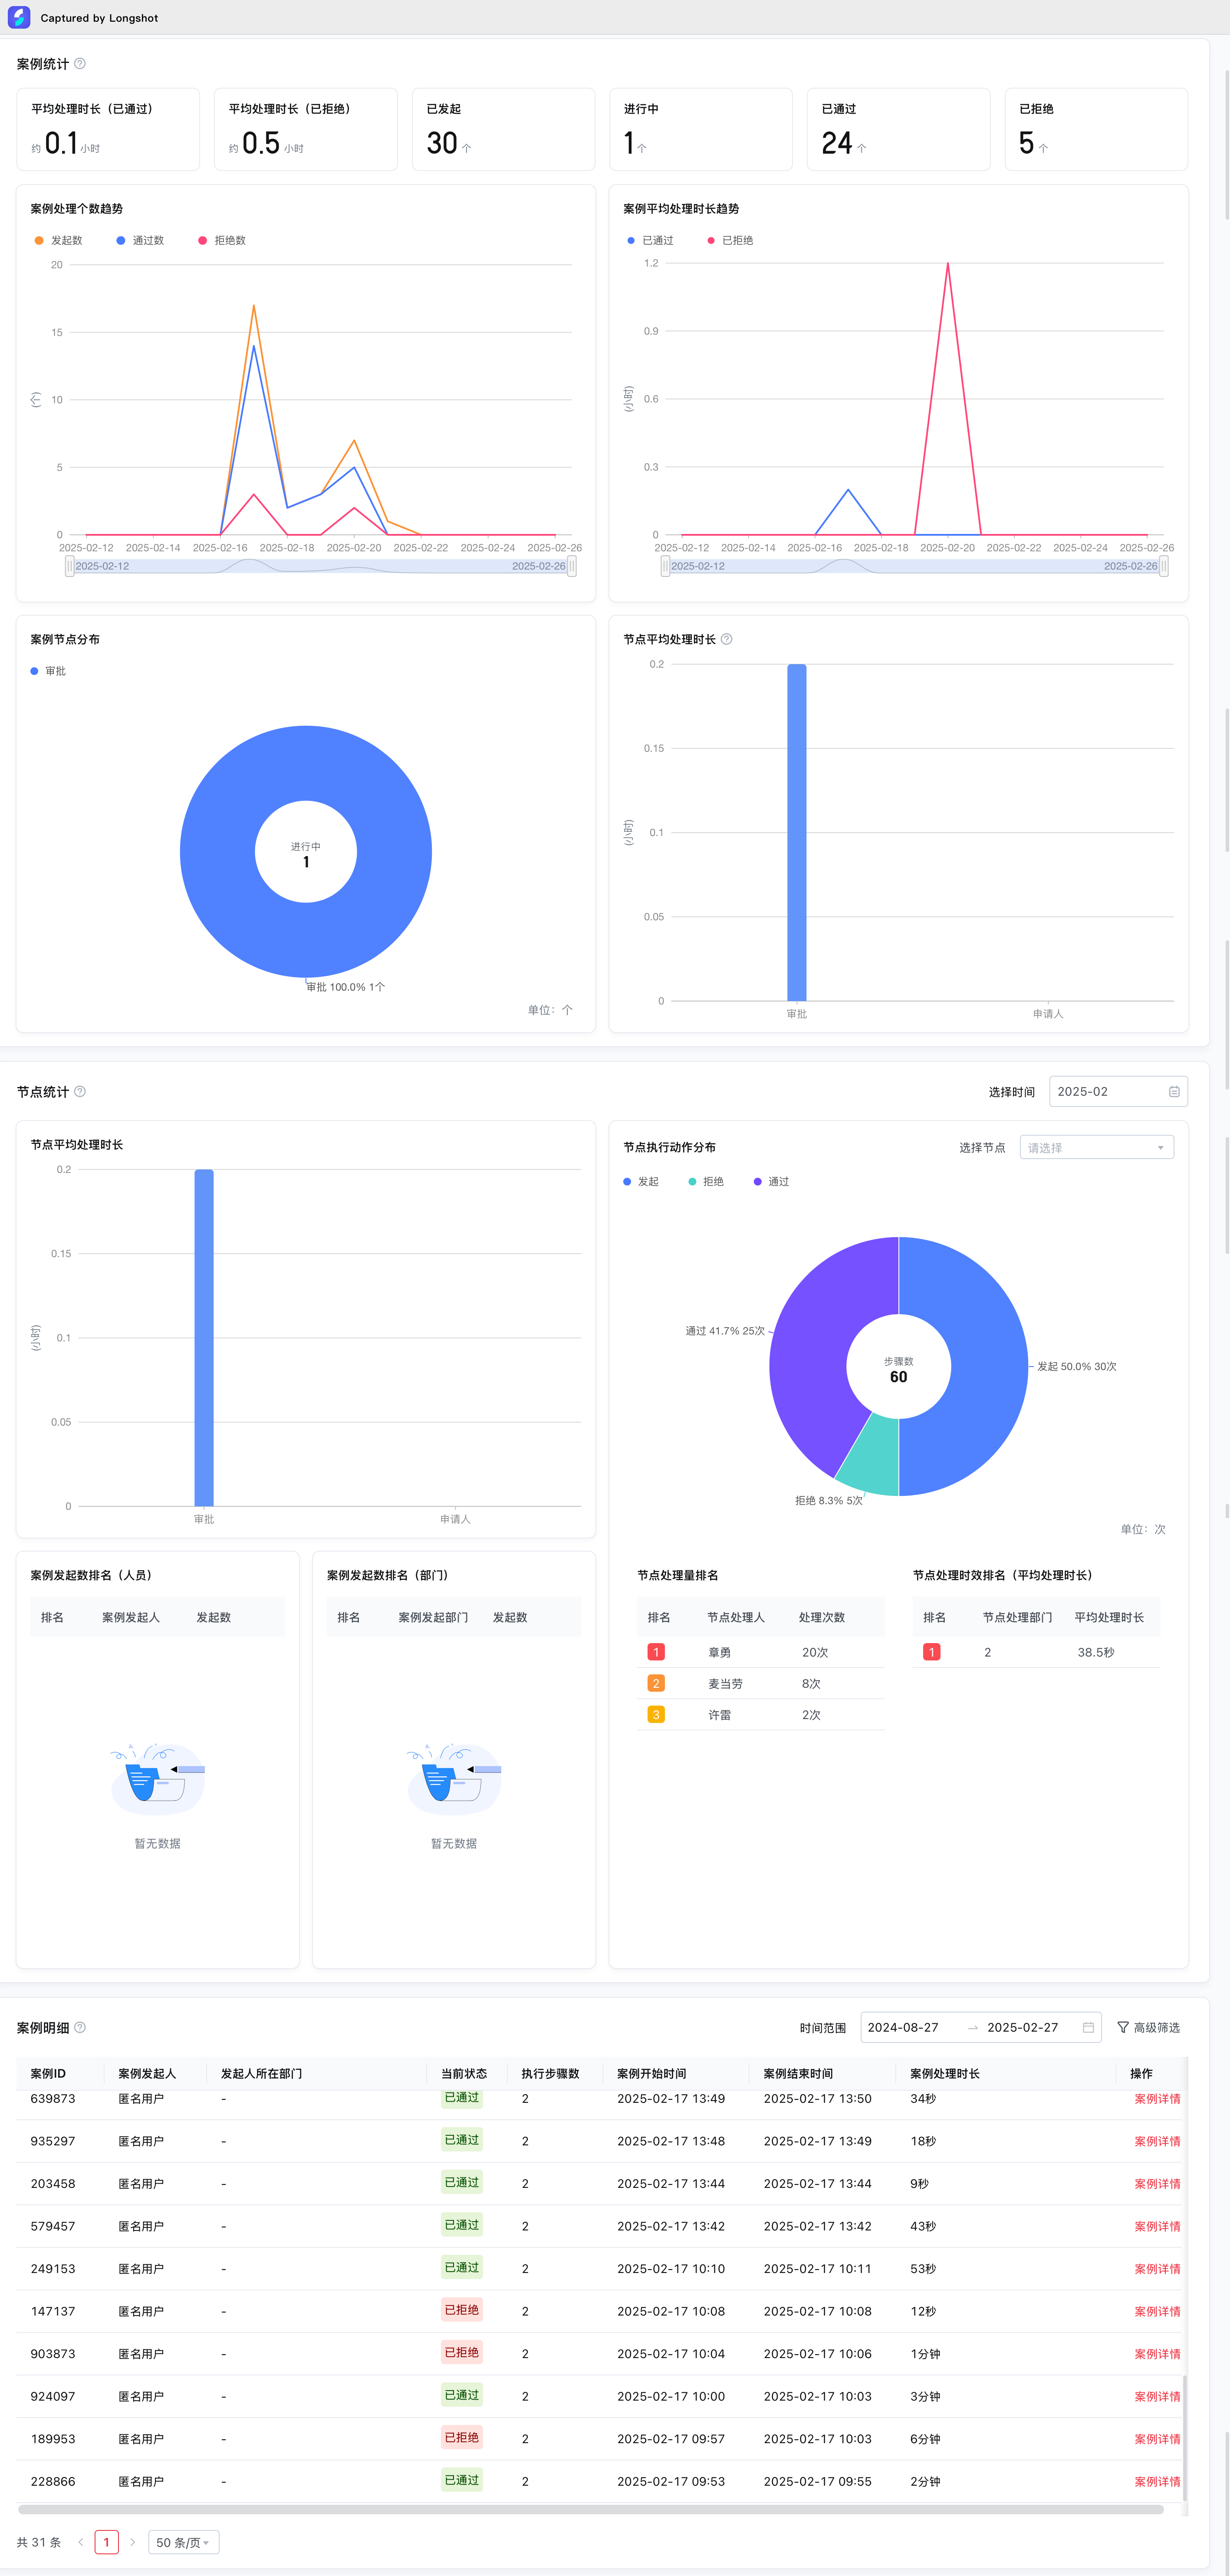Toggle 通过数 legend in case count trend chart

140,240
